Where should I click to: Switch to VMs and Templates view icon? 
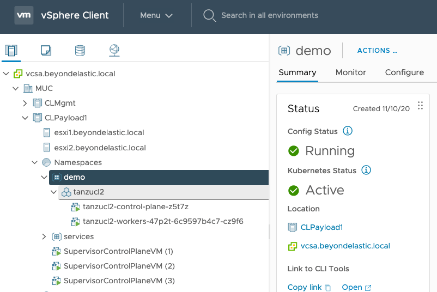[x=46, y=51]
